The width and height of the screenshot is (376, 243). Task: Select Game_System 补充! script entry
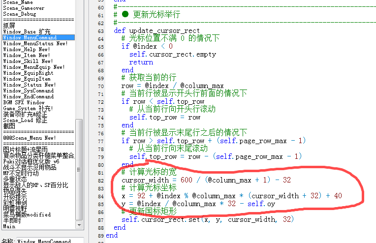28,108
